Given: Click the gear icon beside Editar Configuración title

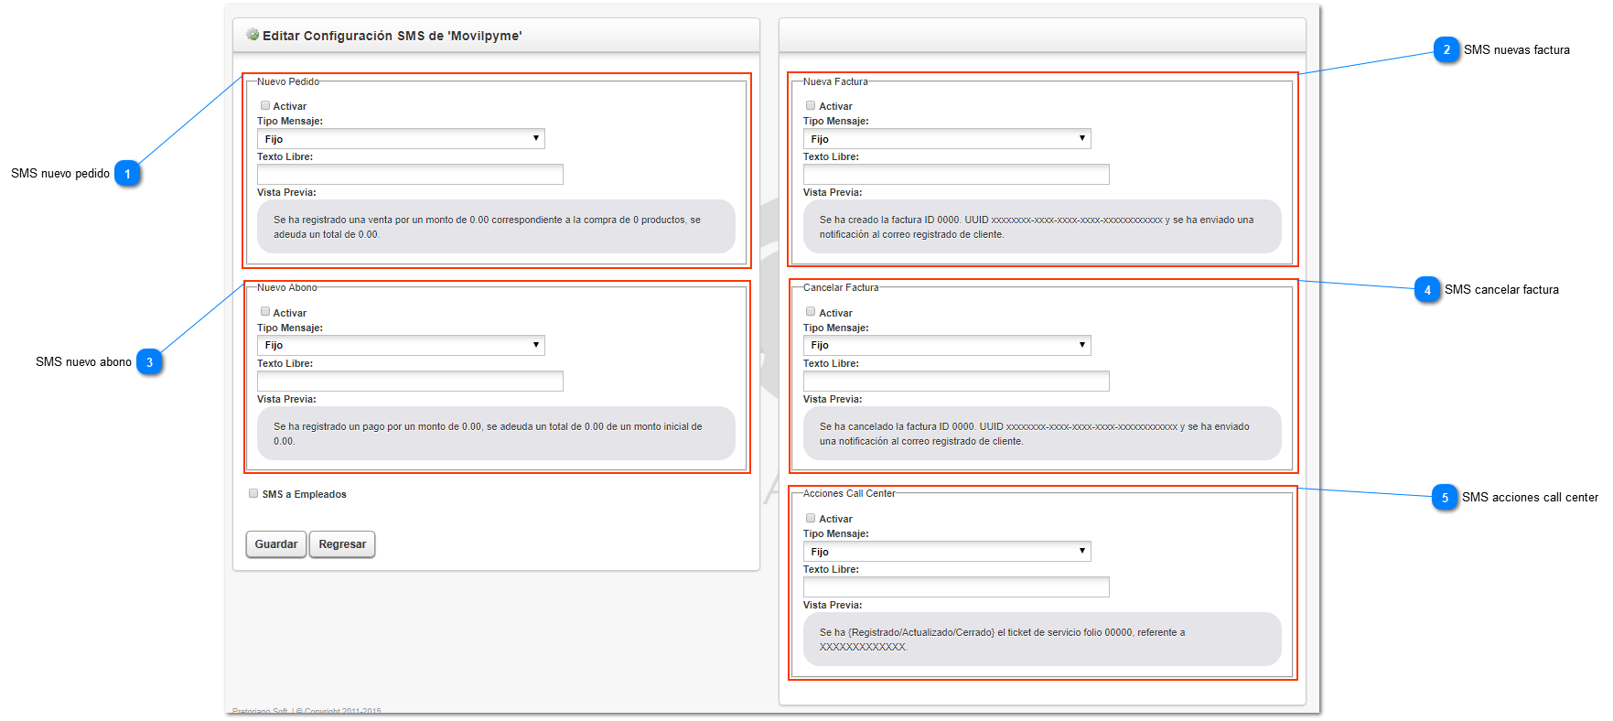Looking at the screenshot, I should 253,35.
